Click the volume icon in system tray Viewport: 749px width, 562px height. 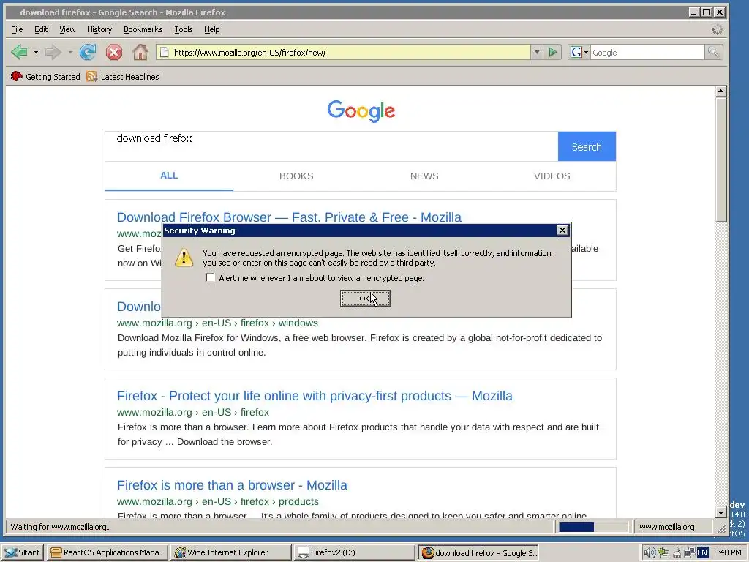(x=650, y=553)
